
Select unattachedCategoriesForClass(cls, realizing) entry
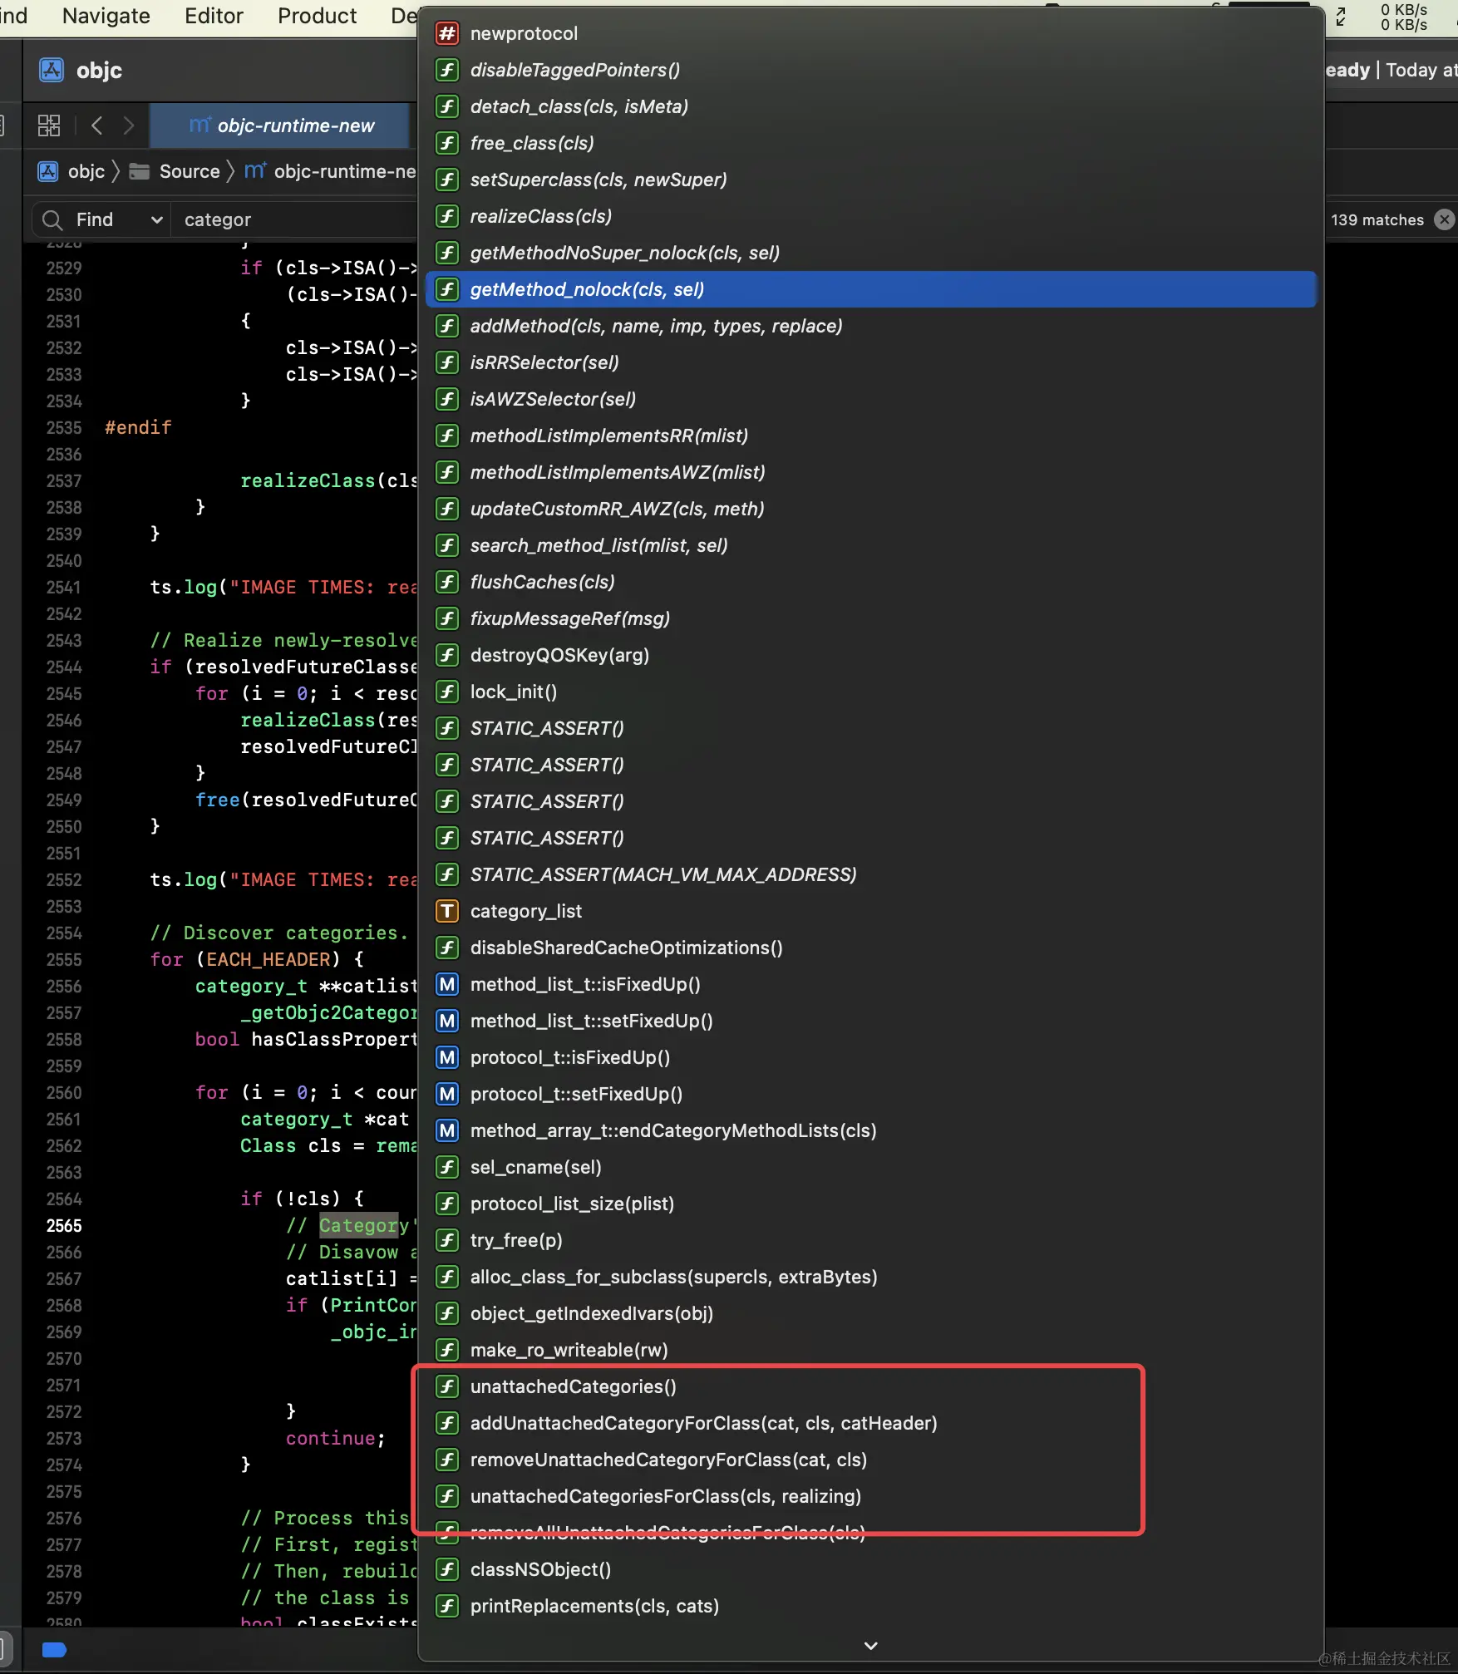pos(871,1496)
